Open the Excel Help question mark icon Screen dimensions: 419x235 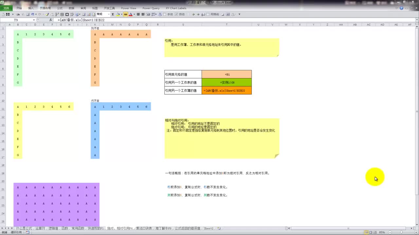coord(402,8)
